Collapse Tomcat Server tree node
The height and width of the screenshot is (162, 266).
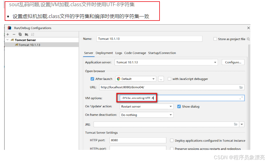[x=7, y=40]
